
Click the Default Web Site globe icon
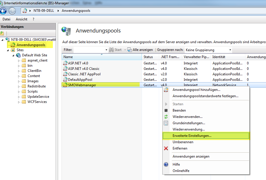(x=18, y=55)
